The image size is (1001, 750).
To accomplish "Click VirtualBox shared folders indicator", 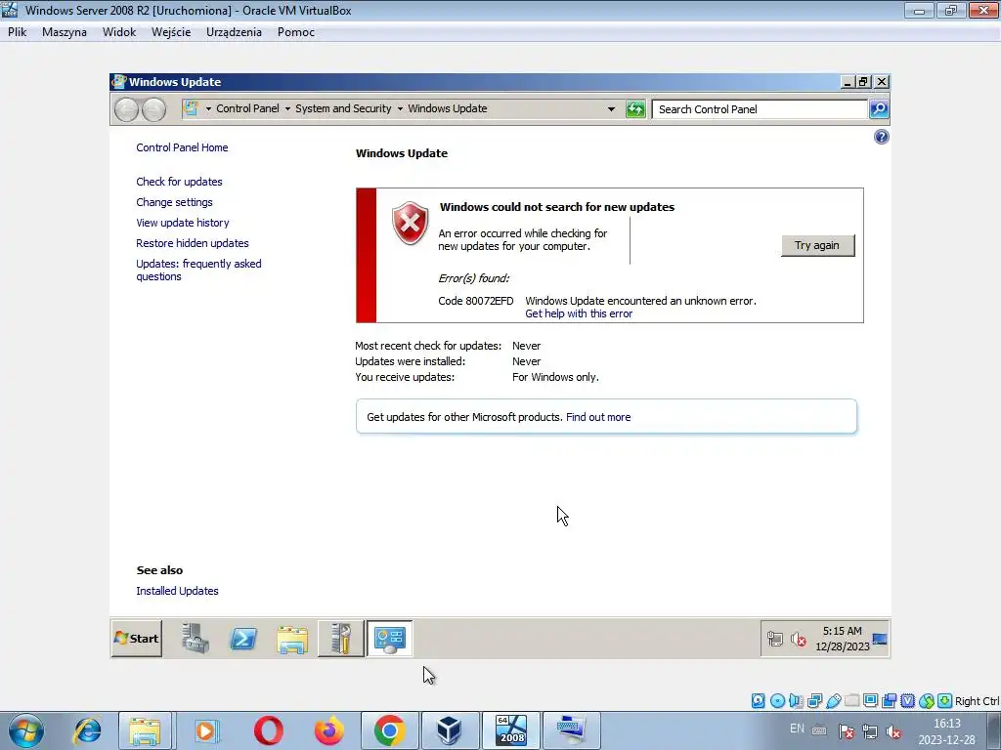I will point(851,701).
